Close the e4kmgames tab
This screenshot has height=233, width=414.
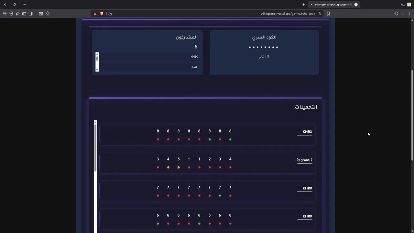point(311,5)
